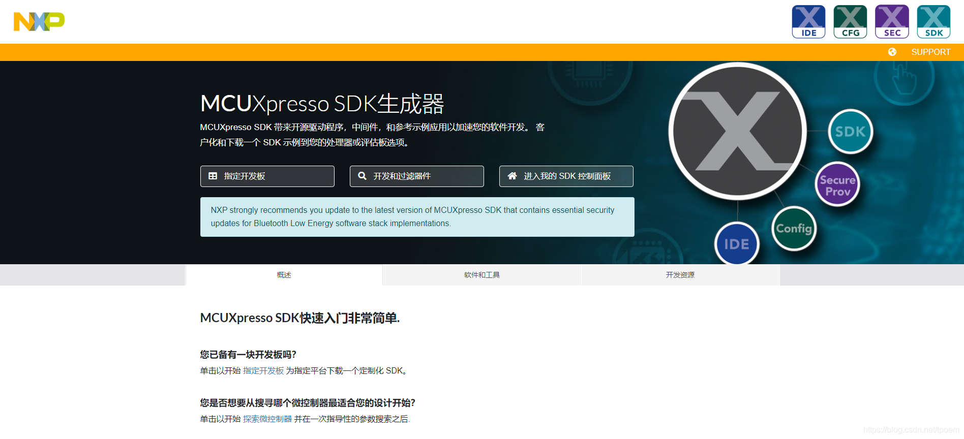Switch to the 开发资源 tab
964x439 pixels.
[680, 275]
